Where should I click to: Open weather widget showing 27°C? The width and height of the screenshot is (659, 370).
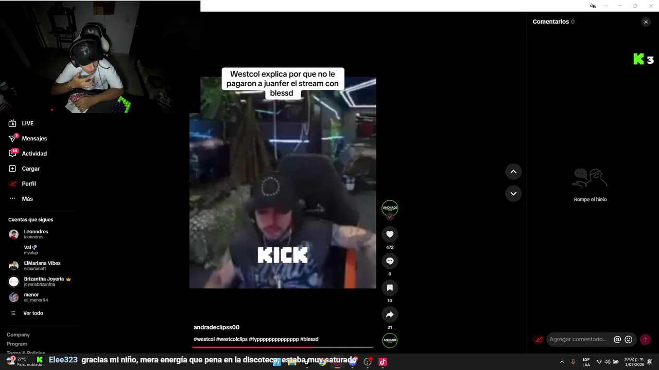point(25,361)
